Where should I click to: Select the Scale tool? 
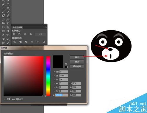tap(8, 20)
